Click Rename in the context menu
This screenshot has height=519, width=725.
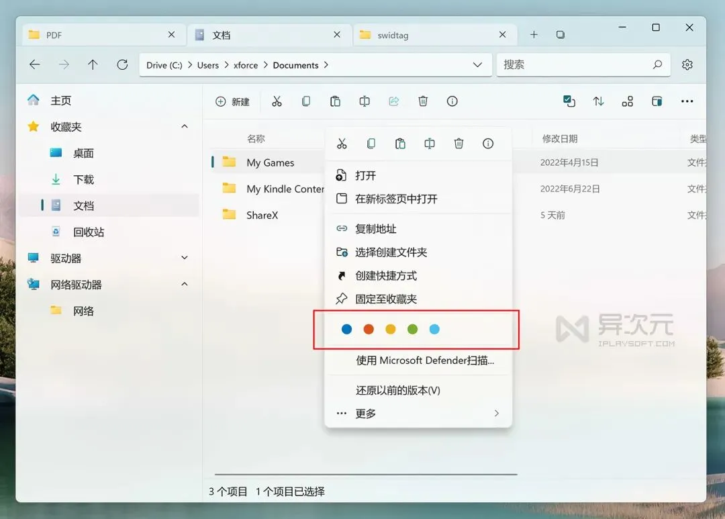[x=430, y=144]
